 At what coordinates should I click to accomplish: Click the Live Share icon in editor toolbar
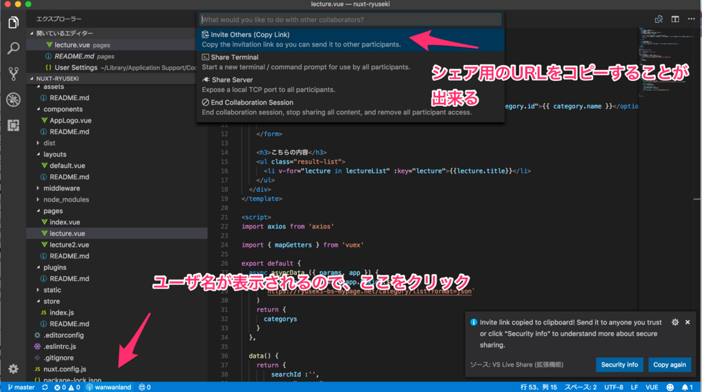659,19
